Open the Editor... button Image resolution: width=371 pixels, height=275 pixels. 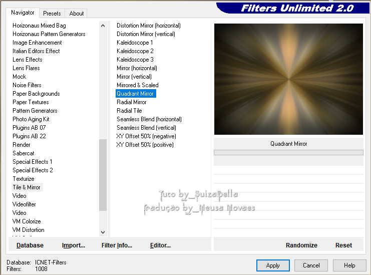click(x=160, y=245)
